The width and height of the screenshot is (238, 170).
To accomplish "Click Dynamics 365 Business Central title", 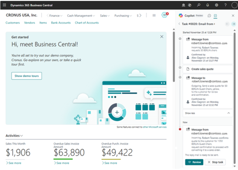I will coord(31,5).
